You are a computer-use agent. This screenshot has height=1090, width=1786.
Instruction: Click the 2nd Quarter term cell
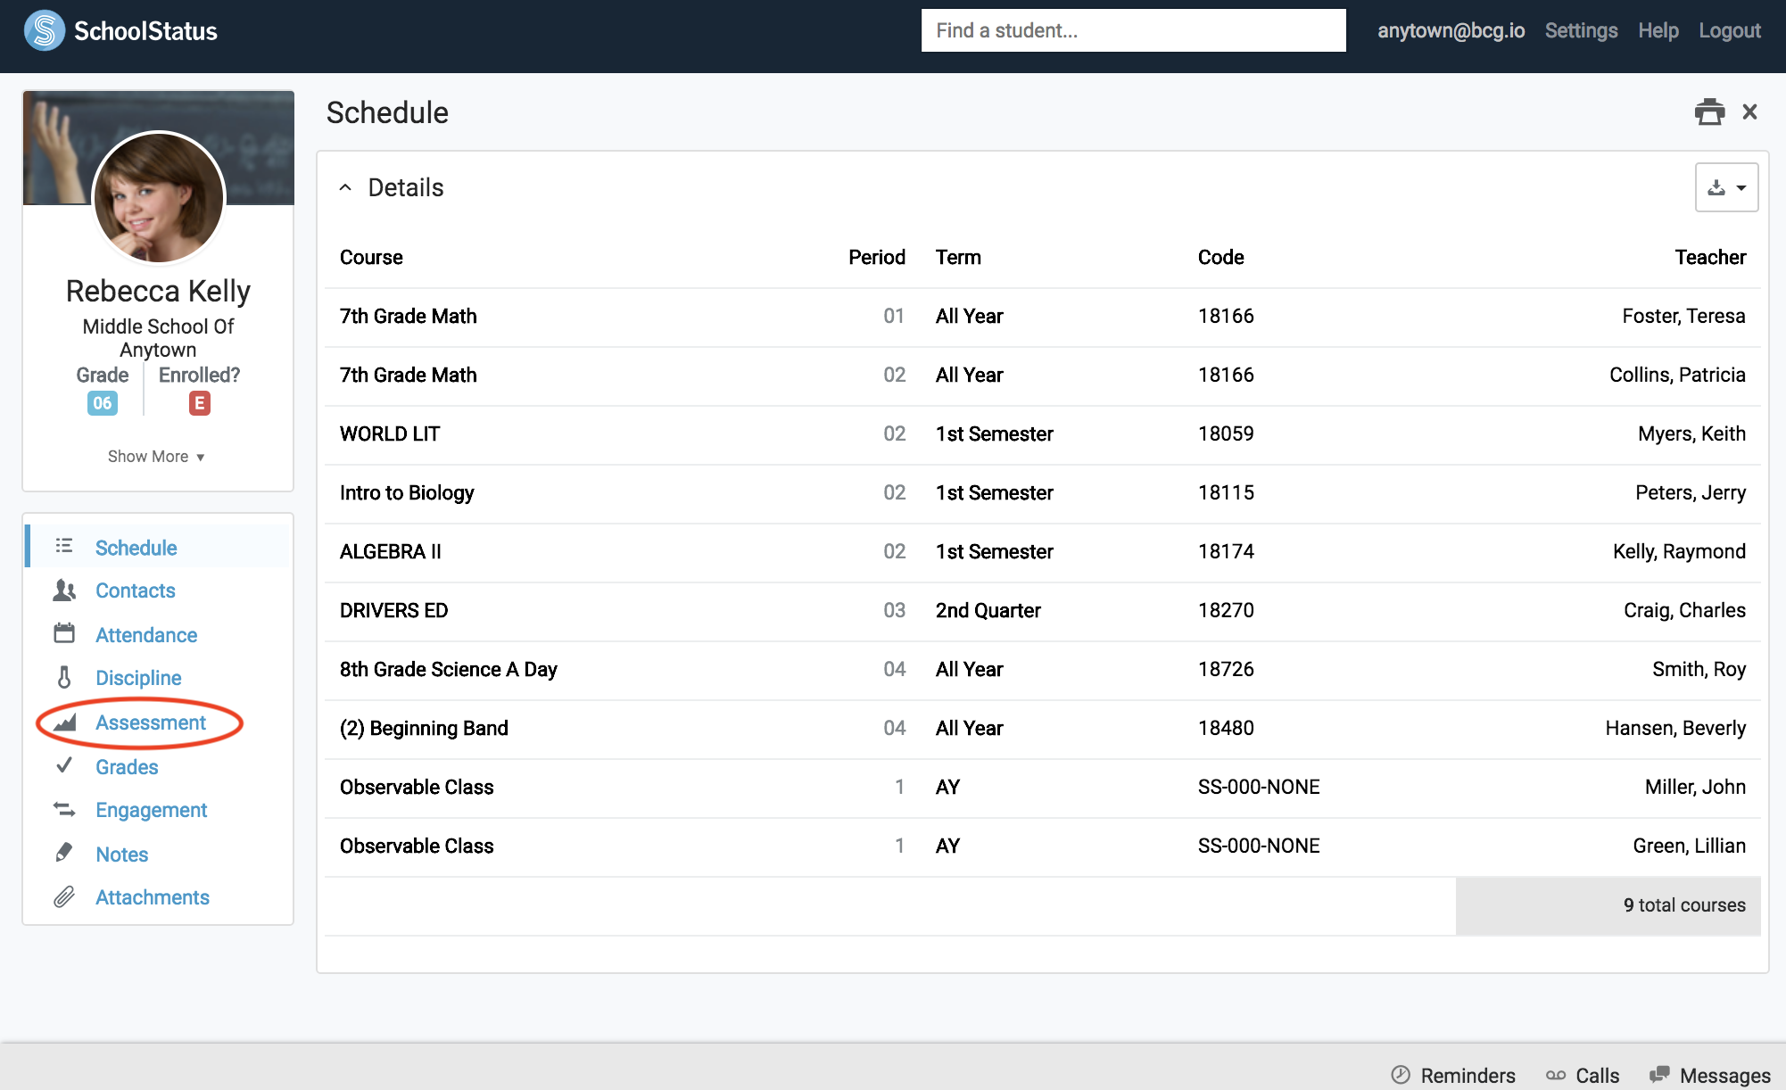(988, 610)
